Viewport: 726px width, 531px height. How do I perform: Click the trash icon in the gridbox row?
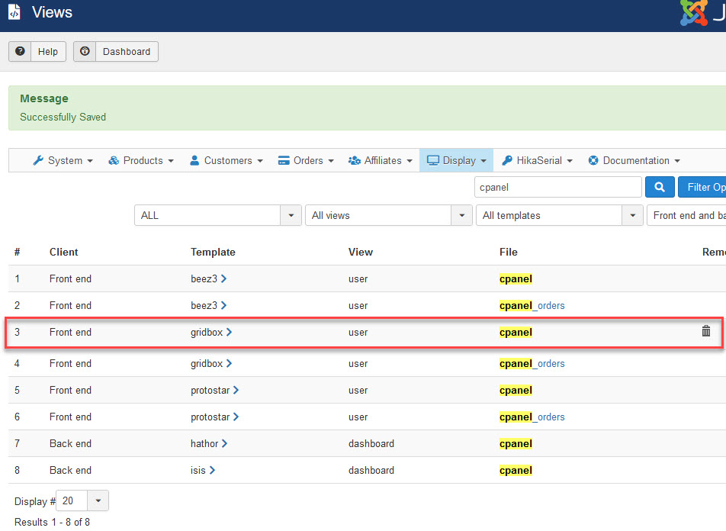click(705, 331)
